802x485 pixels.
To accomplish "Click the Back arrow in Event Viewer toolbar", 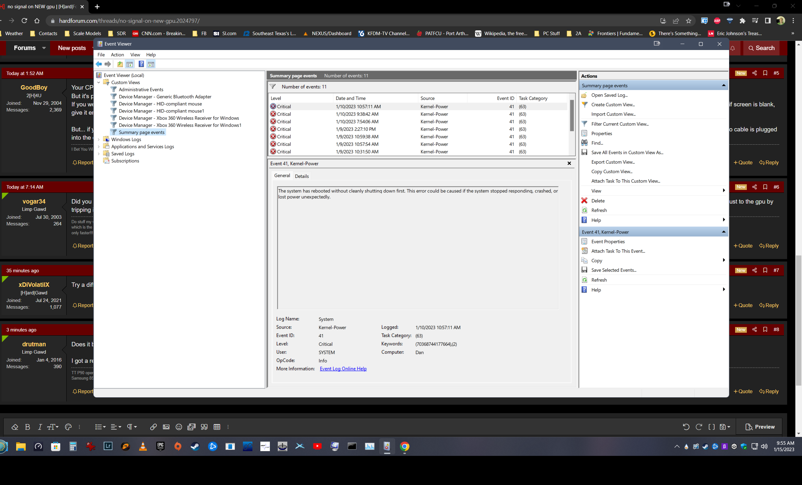I will click(99, 64).
